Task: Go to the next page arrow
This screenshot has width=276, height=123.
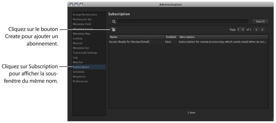Action: pos(263,30)
